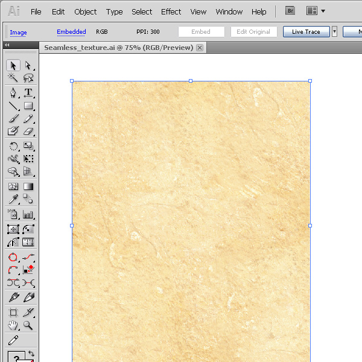362x362 pixels.
Task: Select the Rectangle tool
Action: (x=28, y=106)
